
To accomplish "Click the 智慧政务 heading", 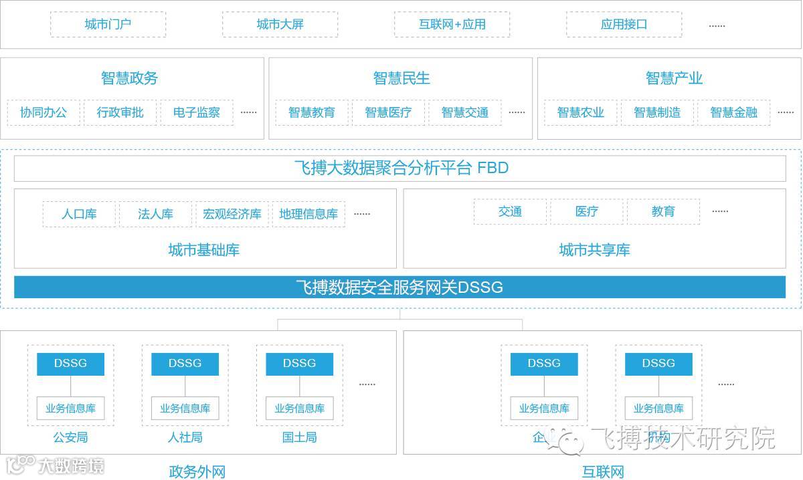I will pyautogui.click(x=129, y=78).
